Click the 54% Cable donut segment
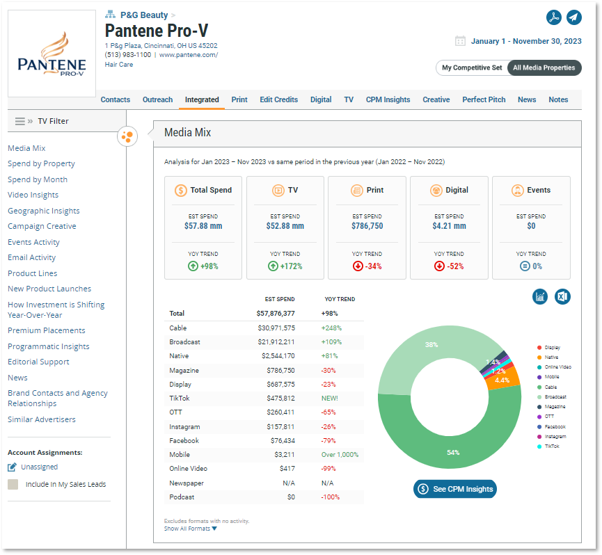The image size is (602, 555). [454, 452]
